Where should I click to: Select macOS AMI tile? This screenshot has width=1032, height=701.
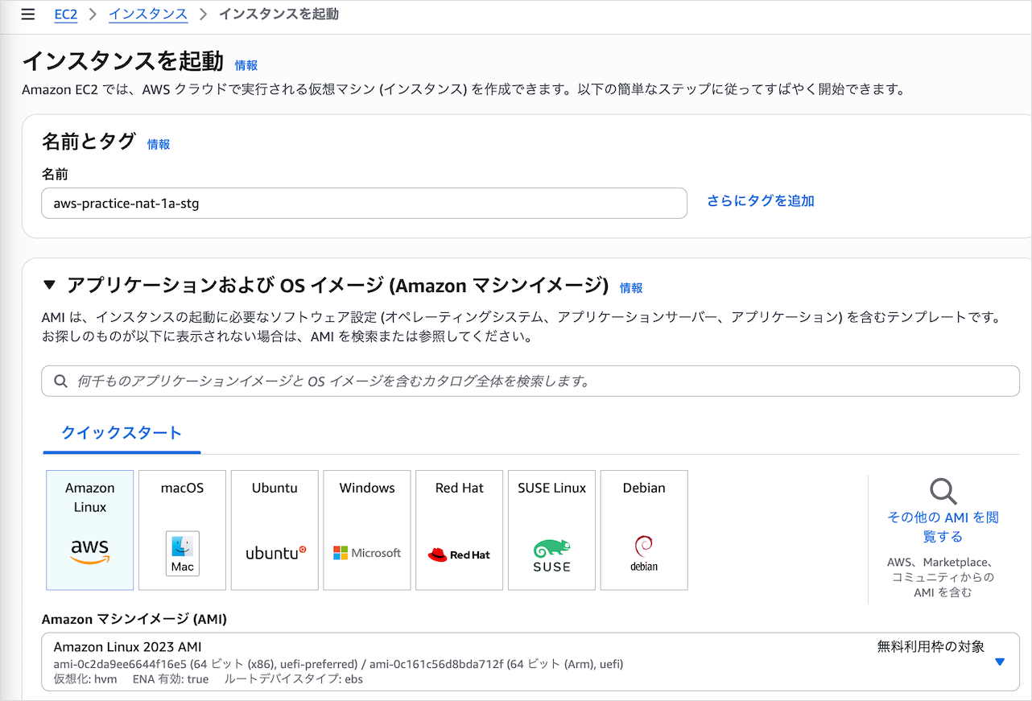pyautogui.click(x=183, y=530)
